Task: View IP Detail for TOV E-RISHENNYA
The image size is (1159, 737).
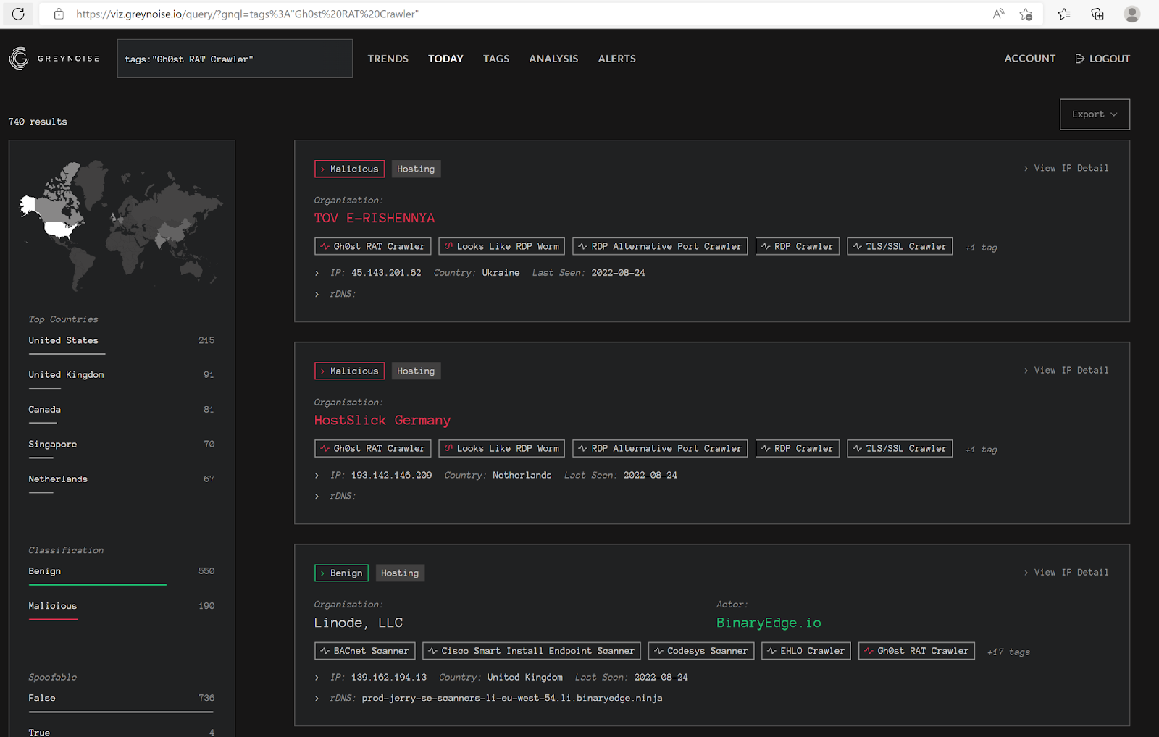Action: (x=1066, y=168)
